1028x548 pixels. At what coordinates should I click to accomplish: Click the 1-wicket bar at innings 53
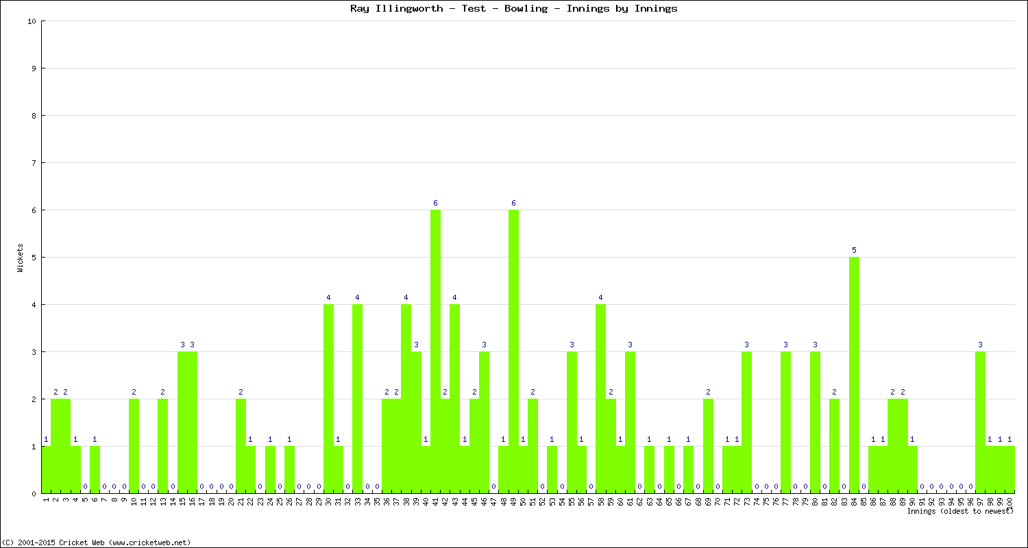(552, 469)
